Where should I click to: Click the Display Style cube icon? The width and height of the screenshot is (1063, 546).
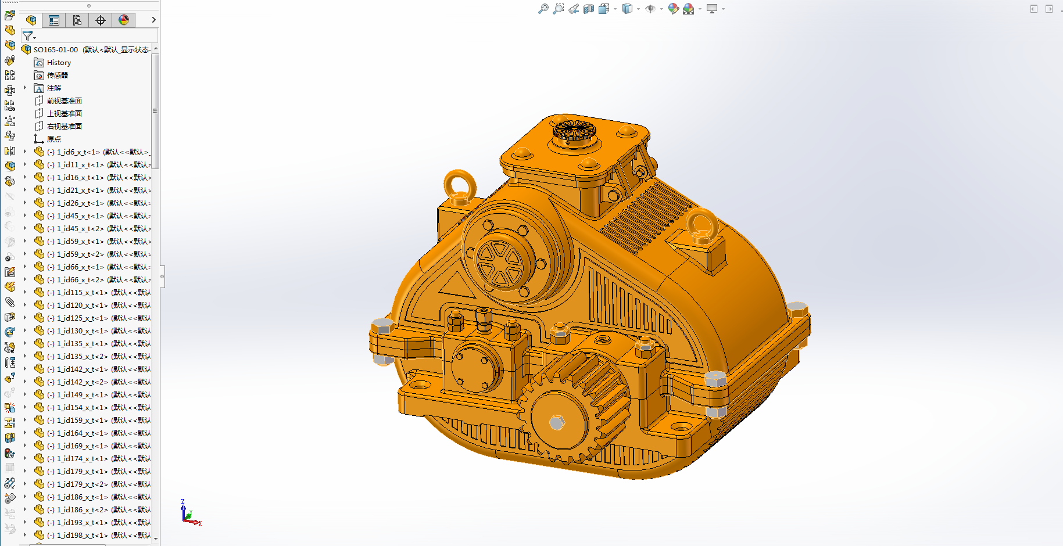pos(627,9)
